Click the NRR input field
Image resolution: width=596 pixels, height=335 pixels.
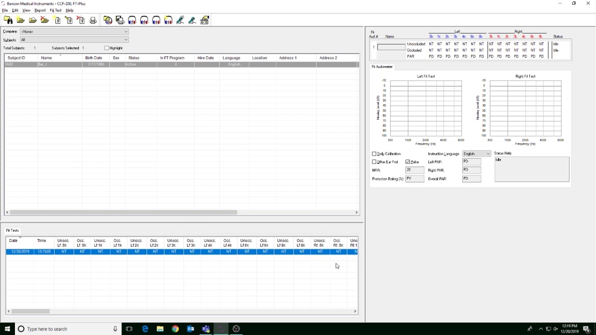[x=414, y=170]
